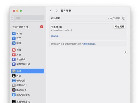Click the 自动更新 row label

pos(56,18)
